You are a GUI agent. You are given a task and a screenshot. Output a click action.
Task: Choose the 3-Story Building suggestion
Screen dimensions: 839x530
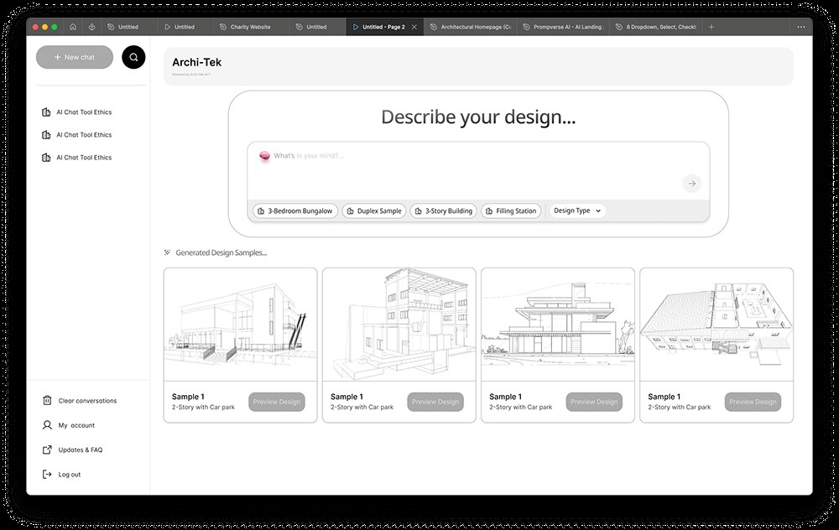tap(443, 211)
